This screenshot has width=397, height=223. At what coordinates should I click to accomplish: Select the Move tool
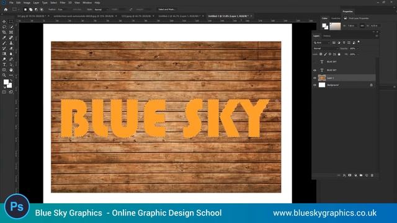click(x=4, y=22)
